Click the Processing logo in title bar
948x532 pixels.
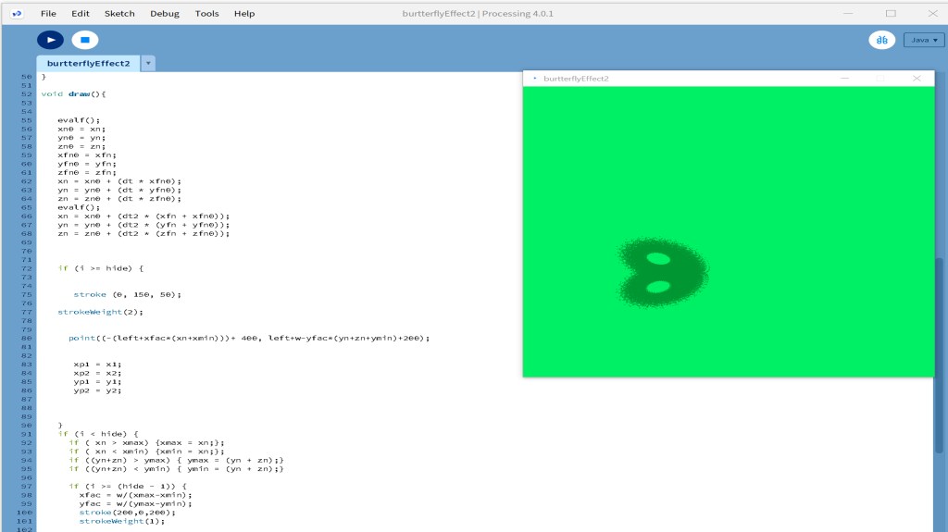click(17, 14)
